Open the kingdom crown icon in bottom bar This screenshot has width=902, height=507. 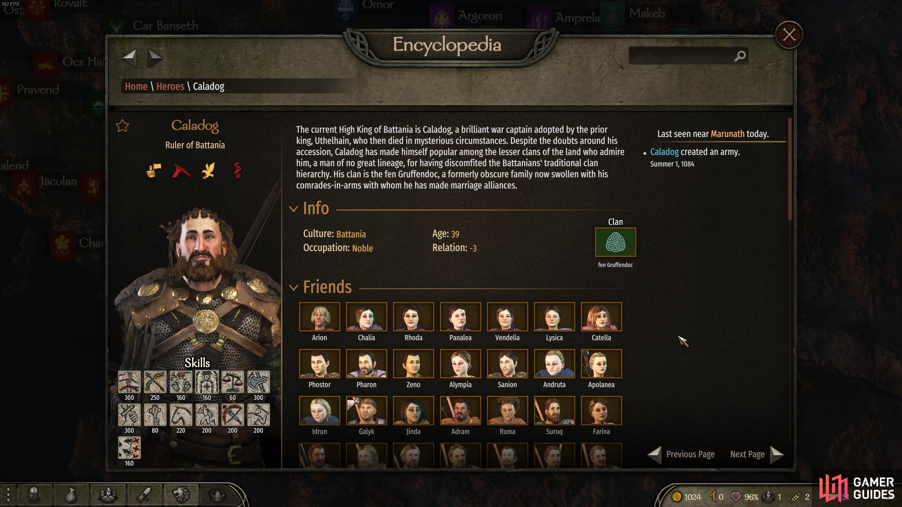(x=217, y=495)
